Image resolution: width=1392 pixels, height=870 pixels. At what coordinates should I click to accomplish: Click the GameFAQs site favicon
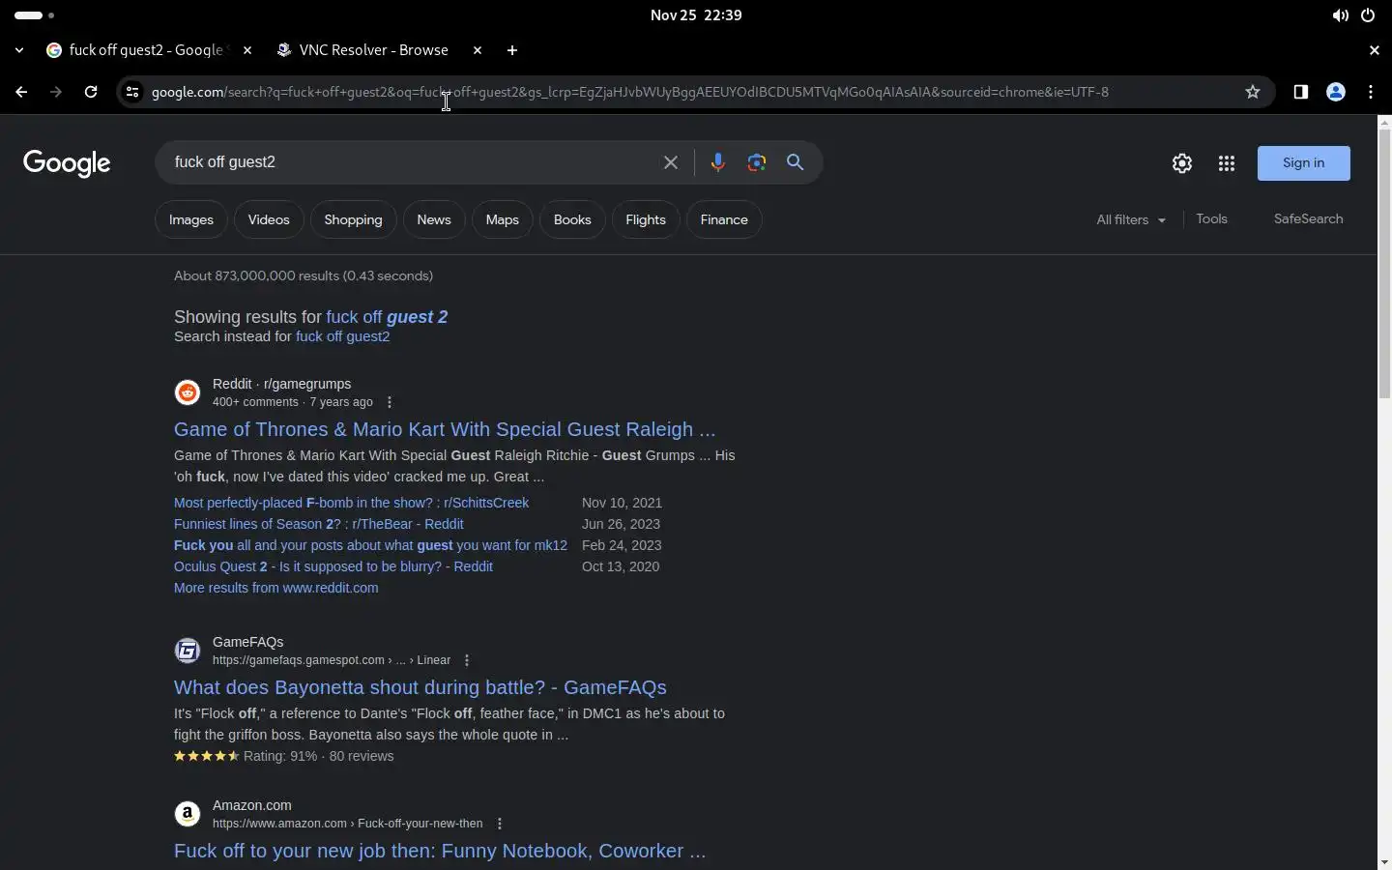188,651
